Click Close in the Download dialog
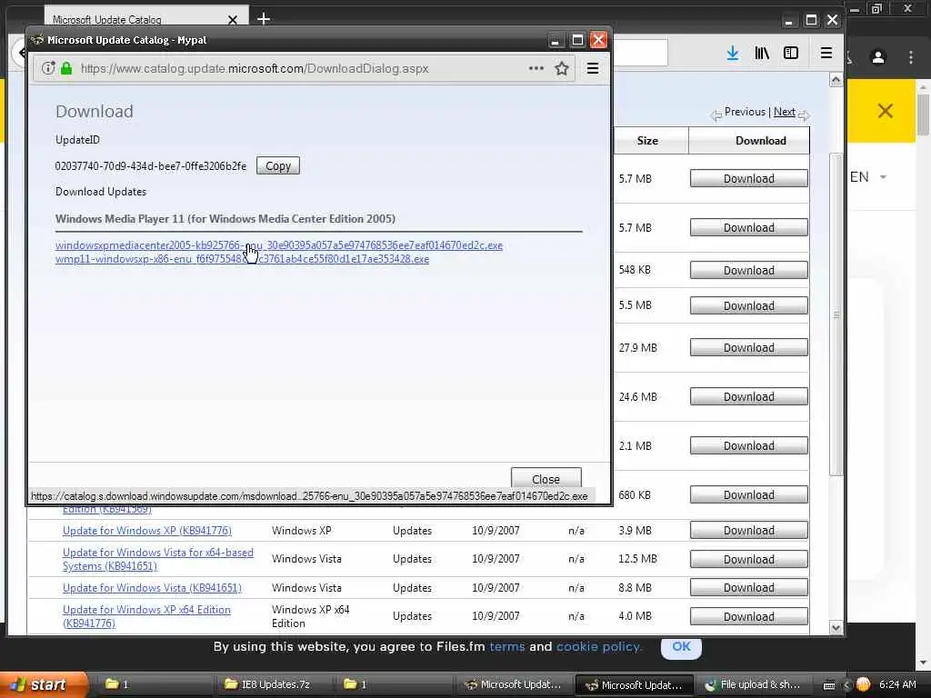 pos(546,478)
